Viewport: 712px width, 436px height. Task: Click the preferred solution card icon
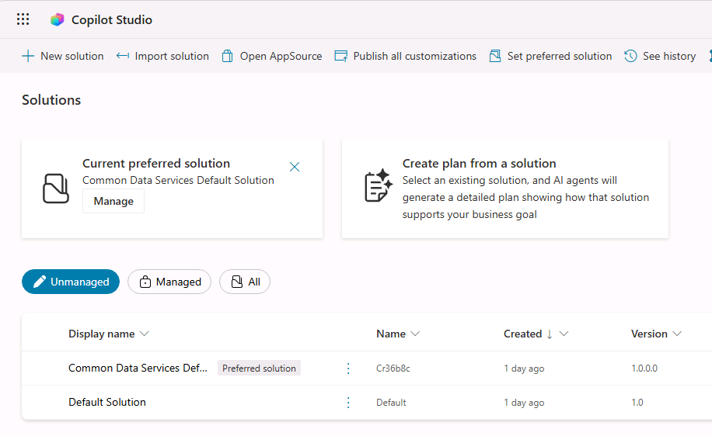point(56,189)
